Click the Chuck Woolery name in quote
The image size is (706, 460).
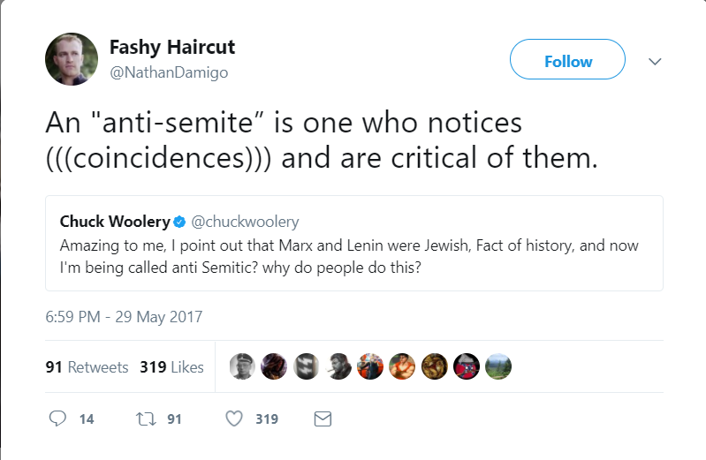(114, 222)
